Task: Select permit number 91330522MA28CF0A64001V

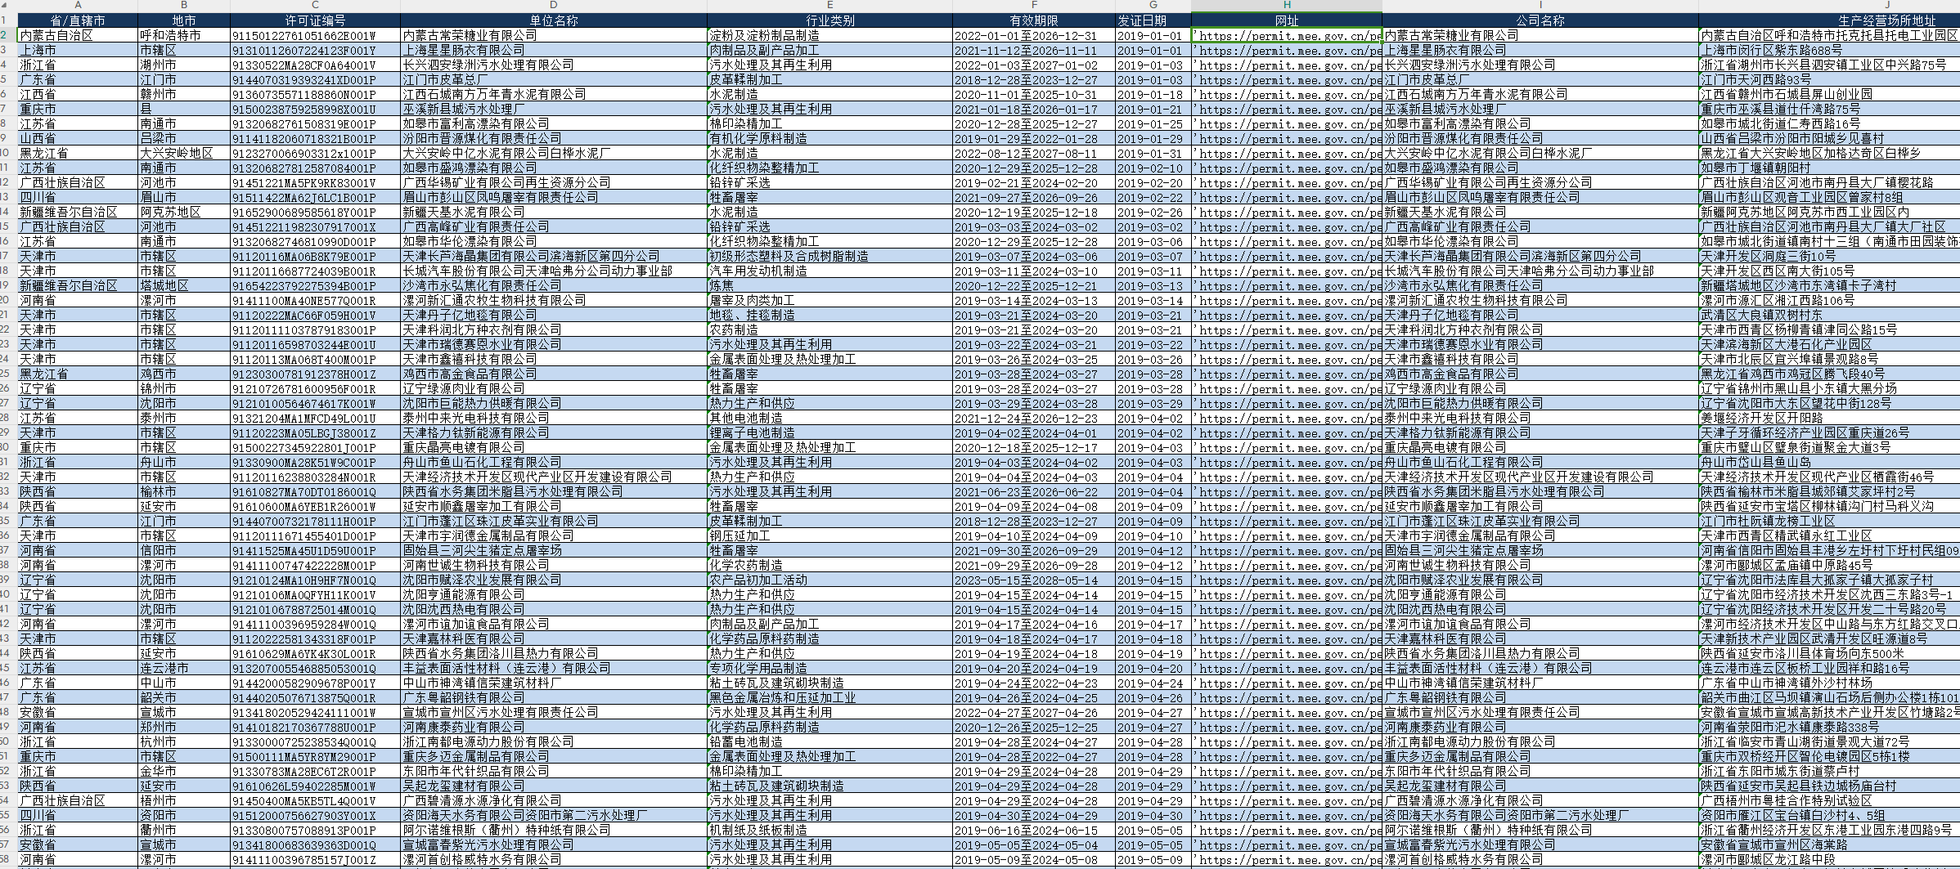Action: pyautogui.click(x=315, y=65)
